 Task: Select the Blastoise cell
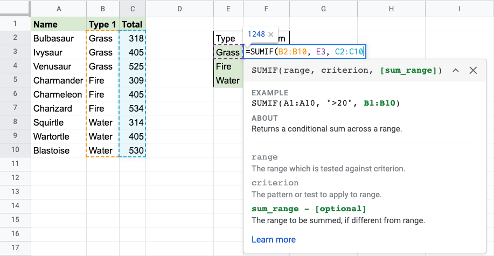(58, 150)
